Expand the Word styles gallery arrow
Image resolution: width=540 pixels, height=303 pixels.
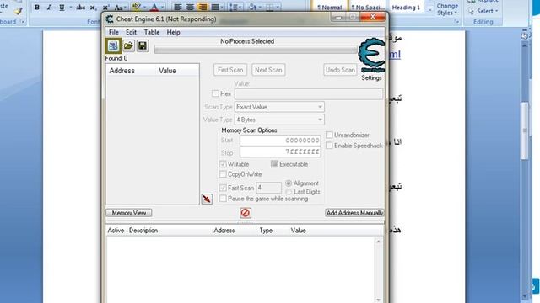click(430, 9)
